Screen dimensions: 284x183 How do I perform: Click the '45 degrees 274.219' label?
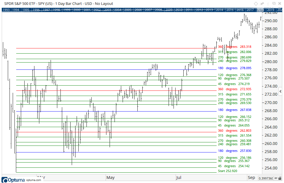pyautogui.click(x=234, y=84)
